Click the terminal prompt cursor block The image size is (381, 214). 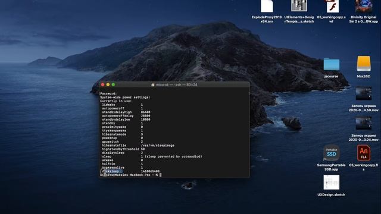point(160,175)
